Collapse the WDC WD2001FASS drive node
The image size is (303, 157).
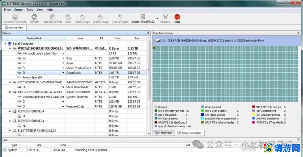(10, 49)
